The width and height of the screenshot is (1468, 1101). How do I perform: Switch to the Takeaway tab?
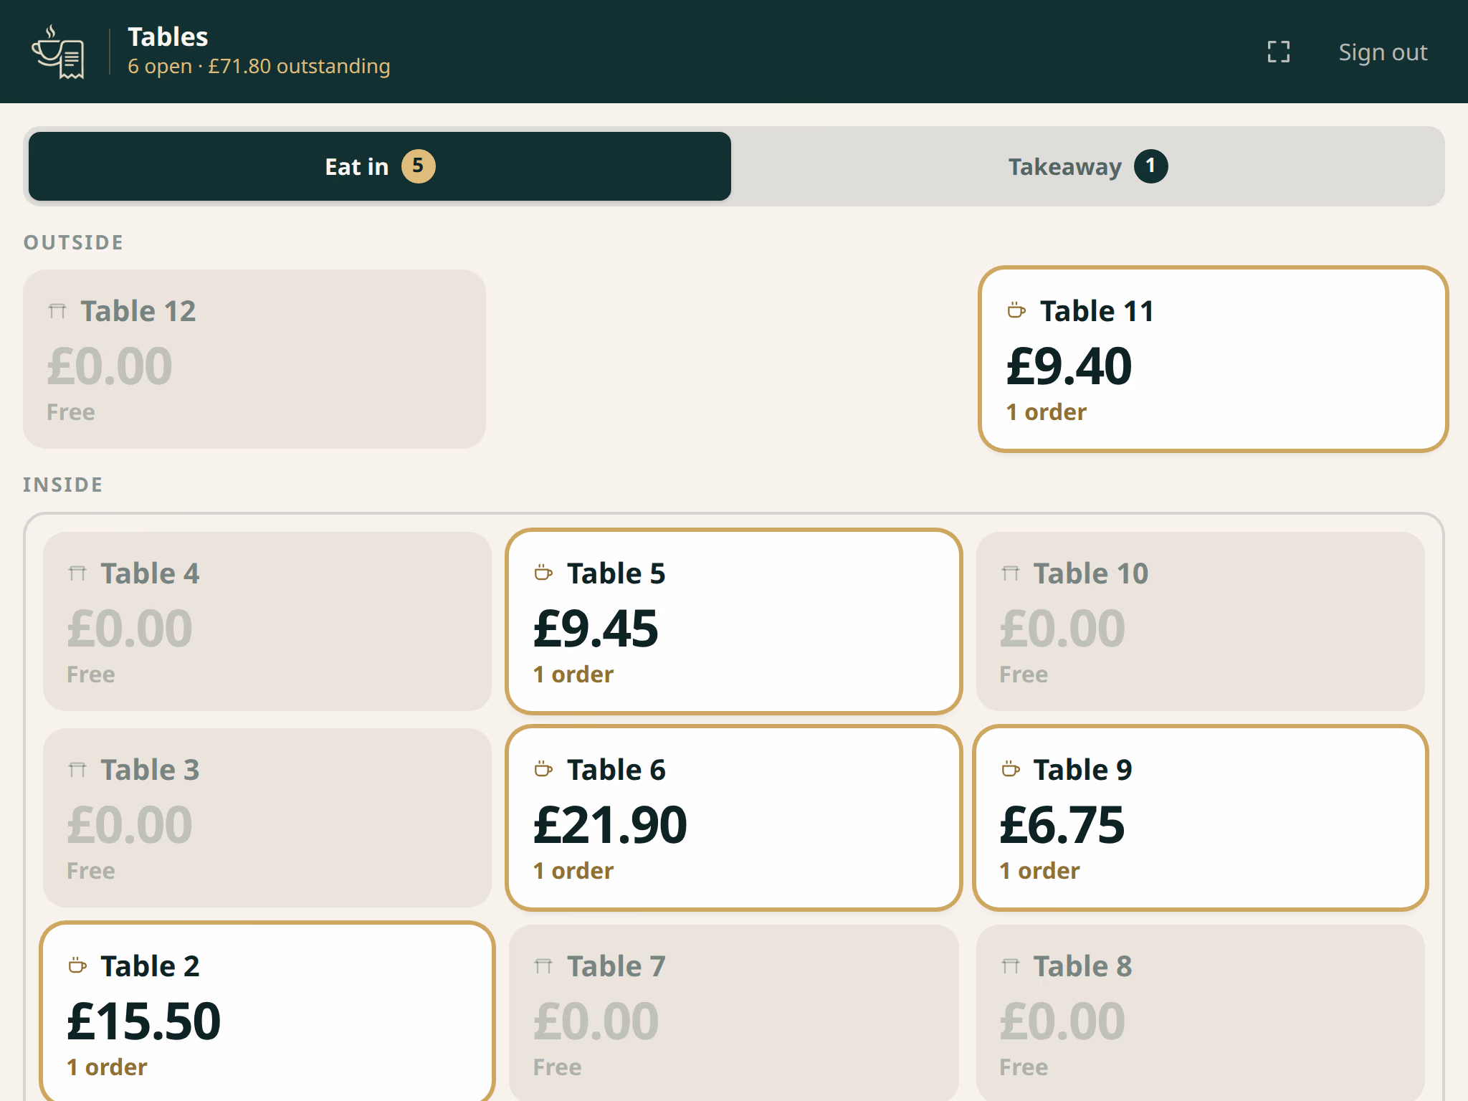click(x=1087, y=166)
